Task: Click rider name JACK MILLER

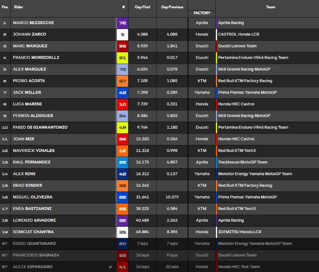Action: click(27, 92)
